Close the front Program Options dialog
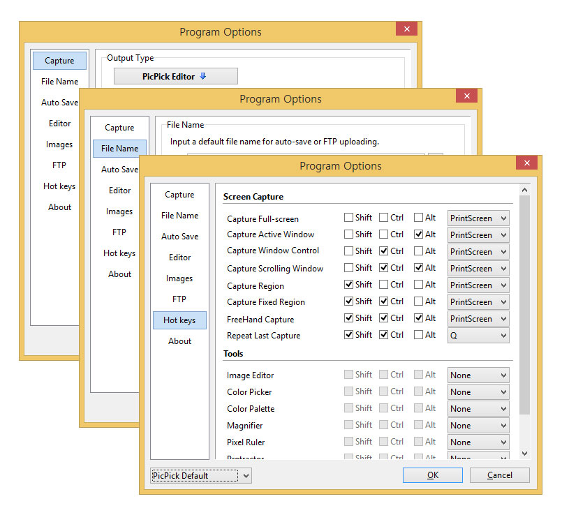 527,163
